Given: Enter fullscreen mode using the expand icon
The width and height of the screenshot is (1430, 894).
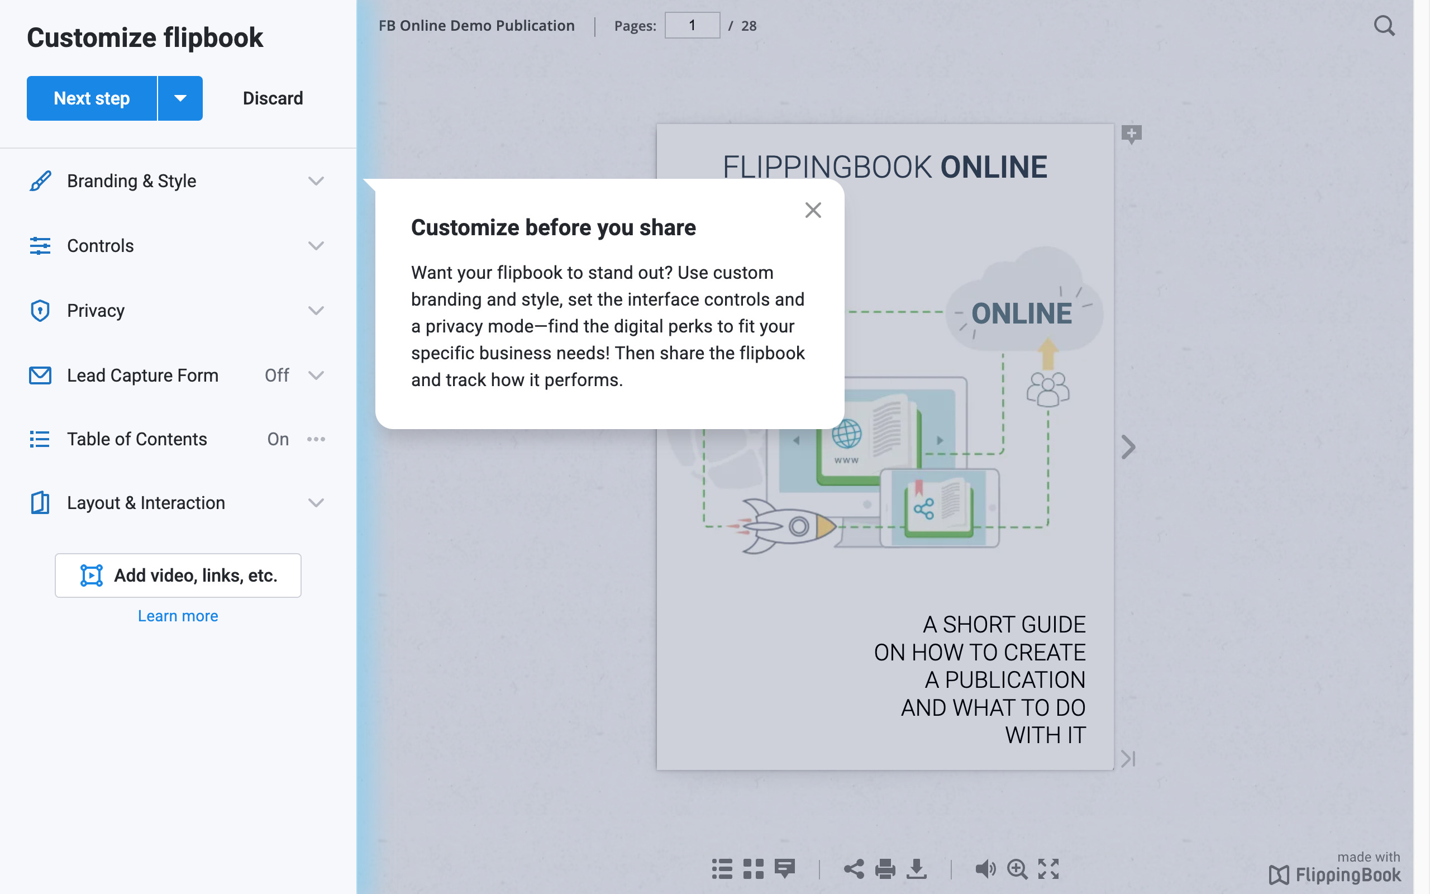Looking at the screenshot, I should point(1049,868).
